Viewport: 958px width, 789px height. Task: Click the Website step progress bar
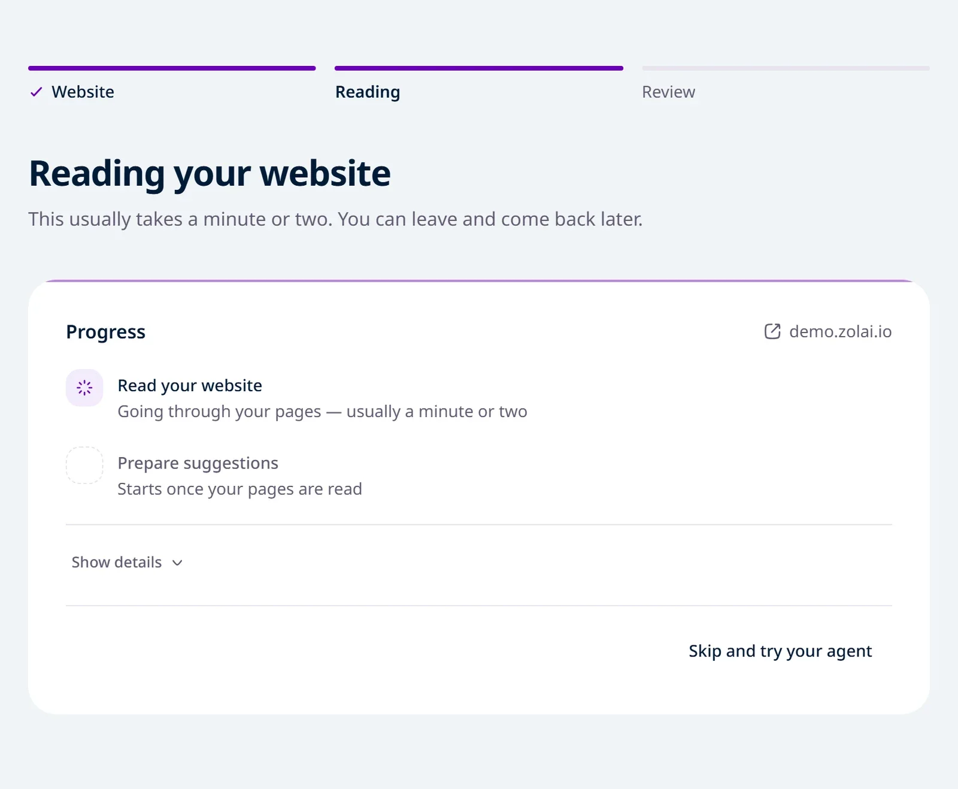pos(172,68)
